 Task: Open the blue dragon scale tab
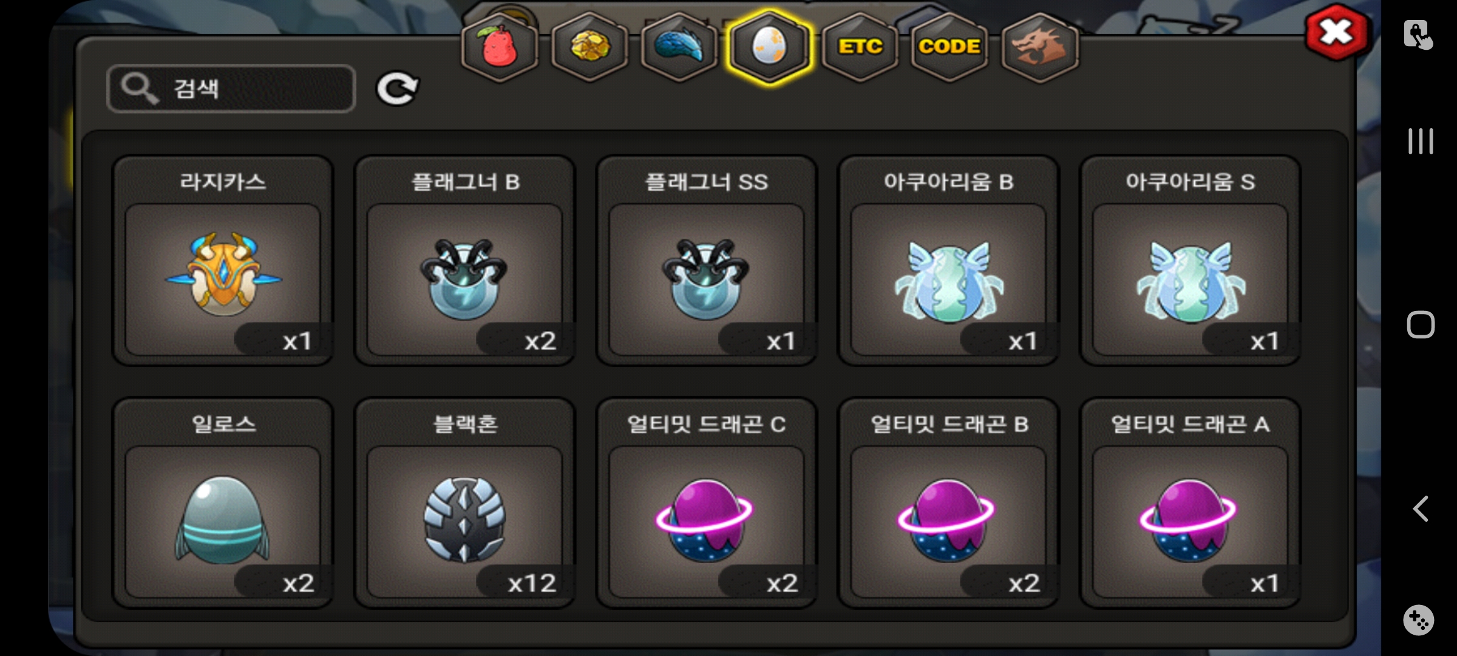pyautogui.click(x=679, y=47)
